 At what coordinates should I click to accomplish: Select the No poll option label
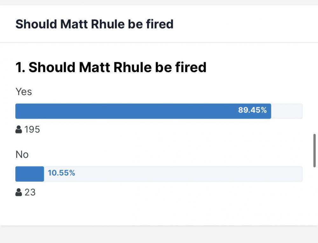22,155
